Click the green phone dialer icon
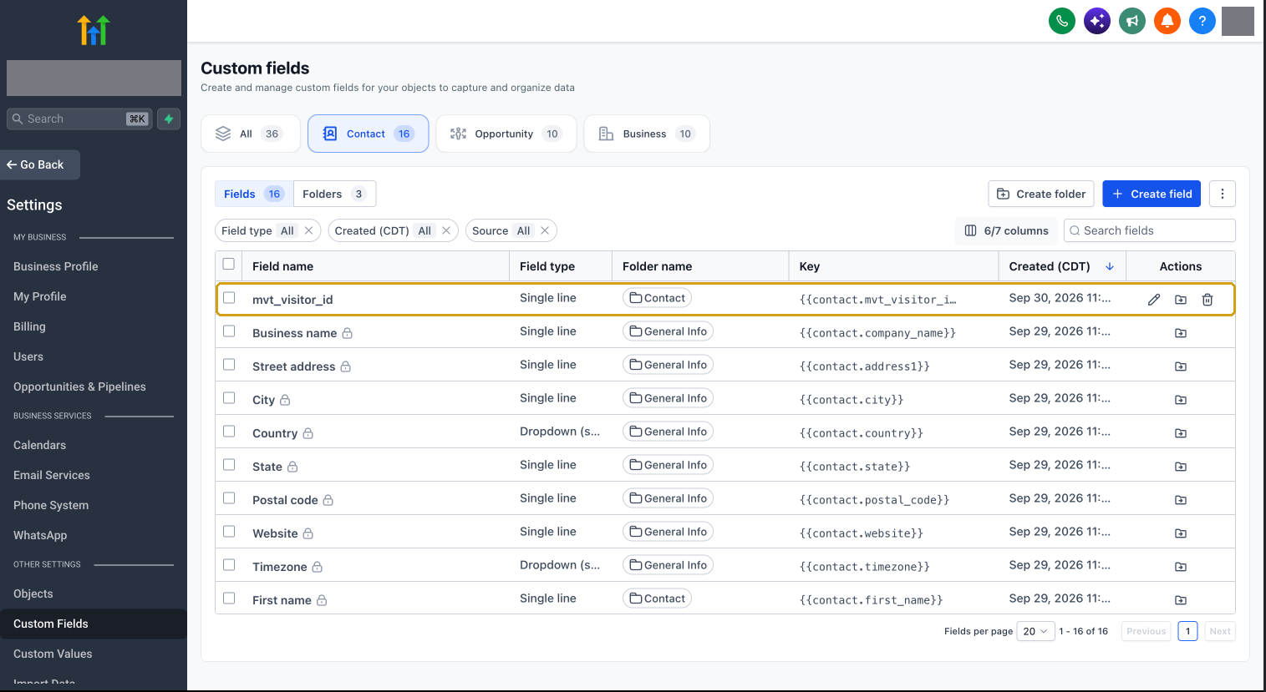1266x692 pixels. tap(1062, 21)
